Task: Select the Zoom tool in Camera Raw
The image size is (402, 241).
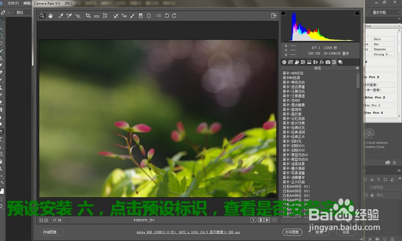Action: 42,16
